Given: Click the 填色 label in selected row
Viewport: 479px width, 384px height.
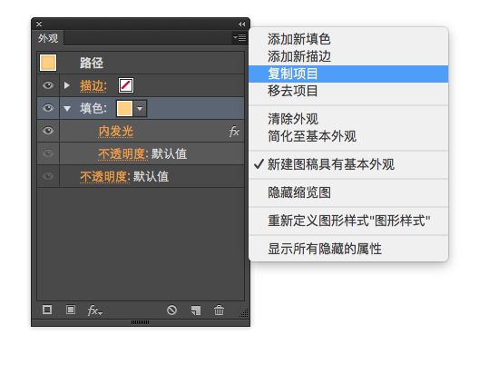Looking at the screenshot, I should (x=93, y=108).
